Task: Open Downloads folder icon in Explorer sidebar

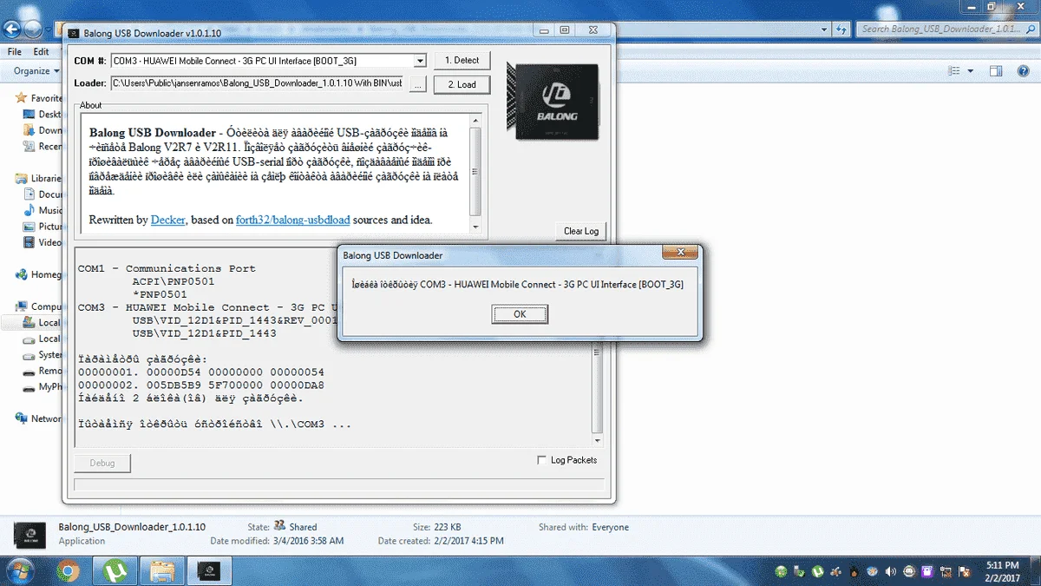Action: pos(29,130)
